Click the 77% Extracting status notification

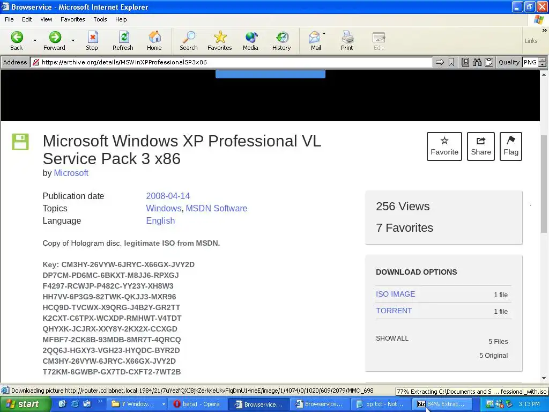pos(472,391)
